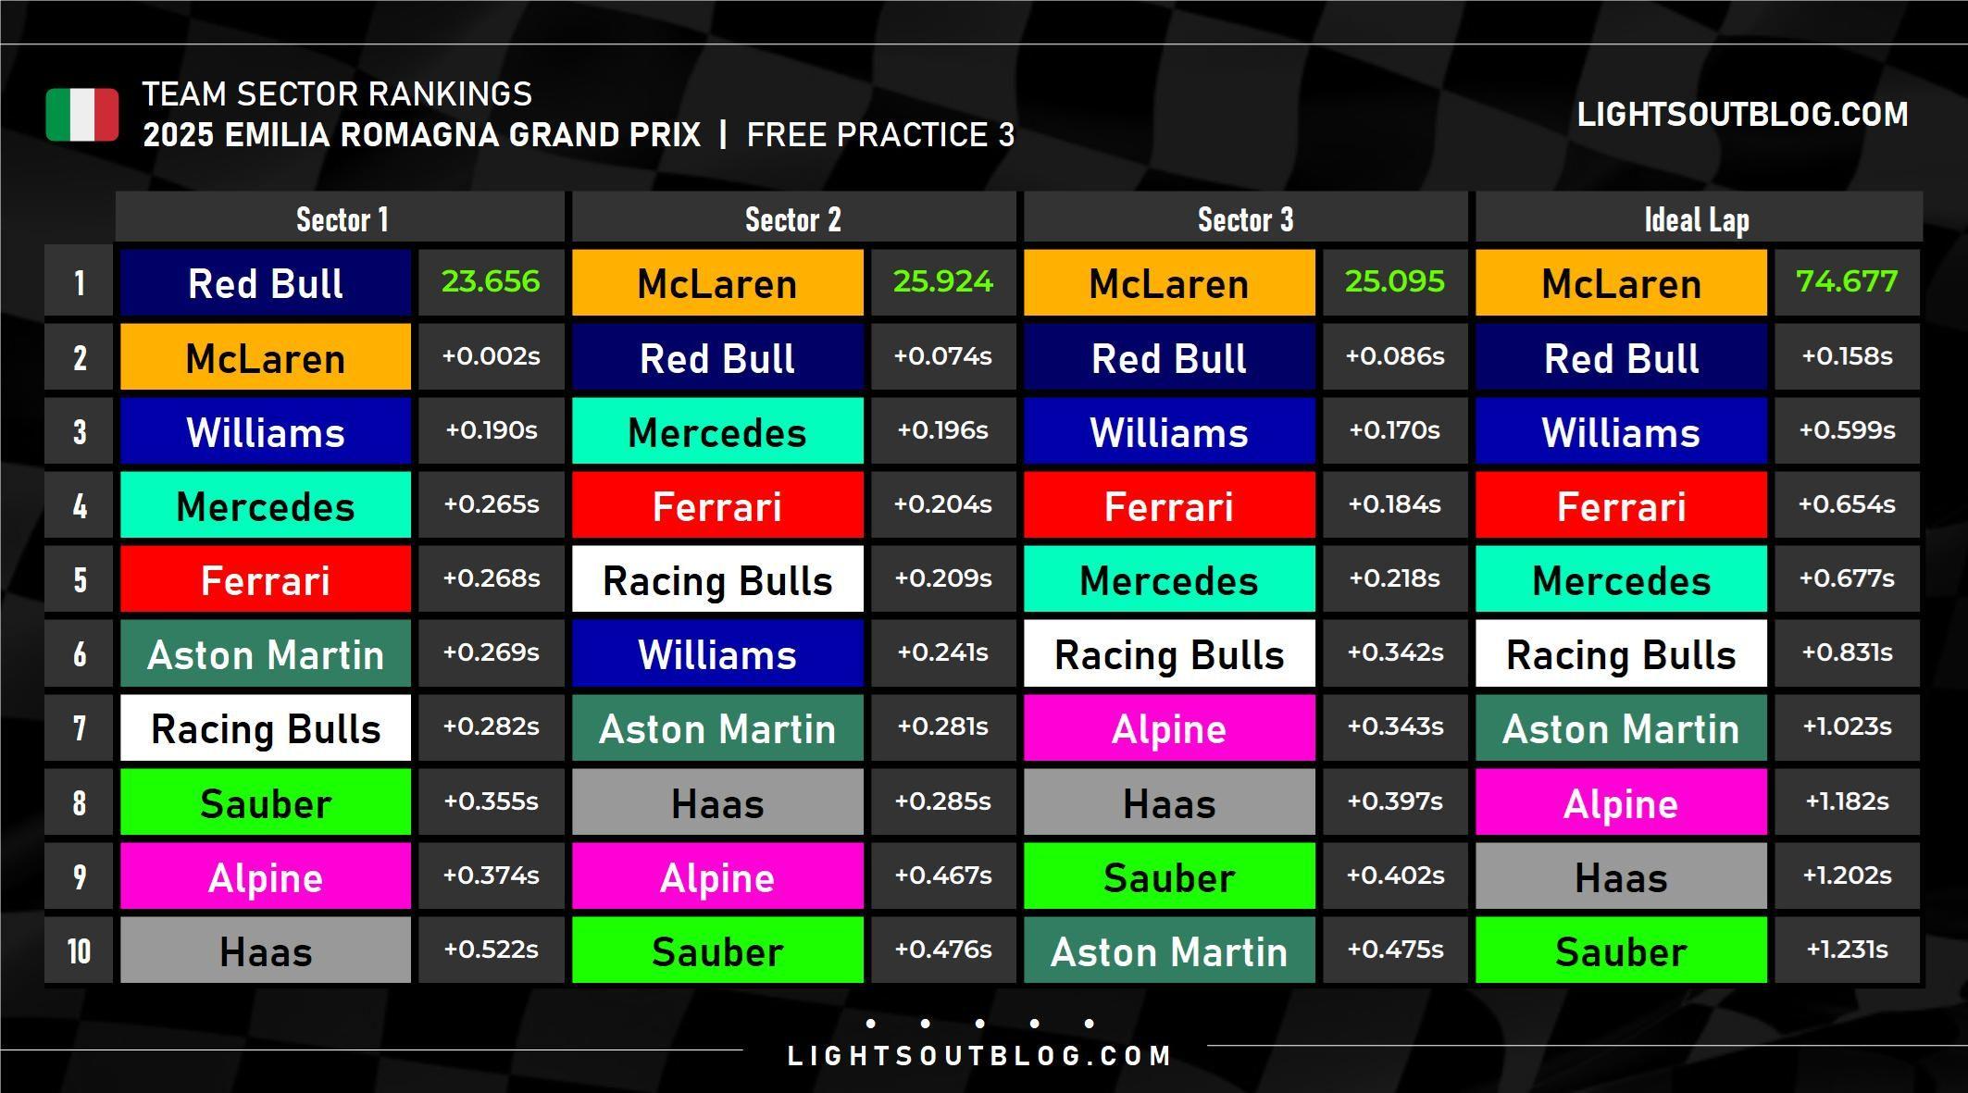Click Red Bull cell in Sector 1
This screenshot has height=1093, width=1968.
click(266, 282)
